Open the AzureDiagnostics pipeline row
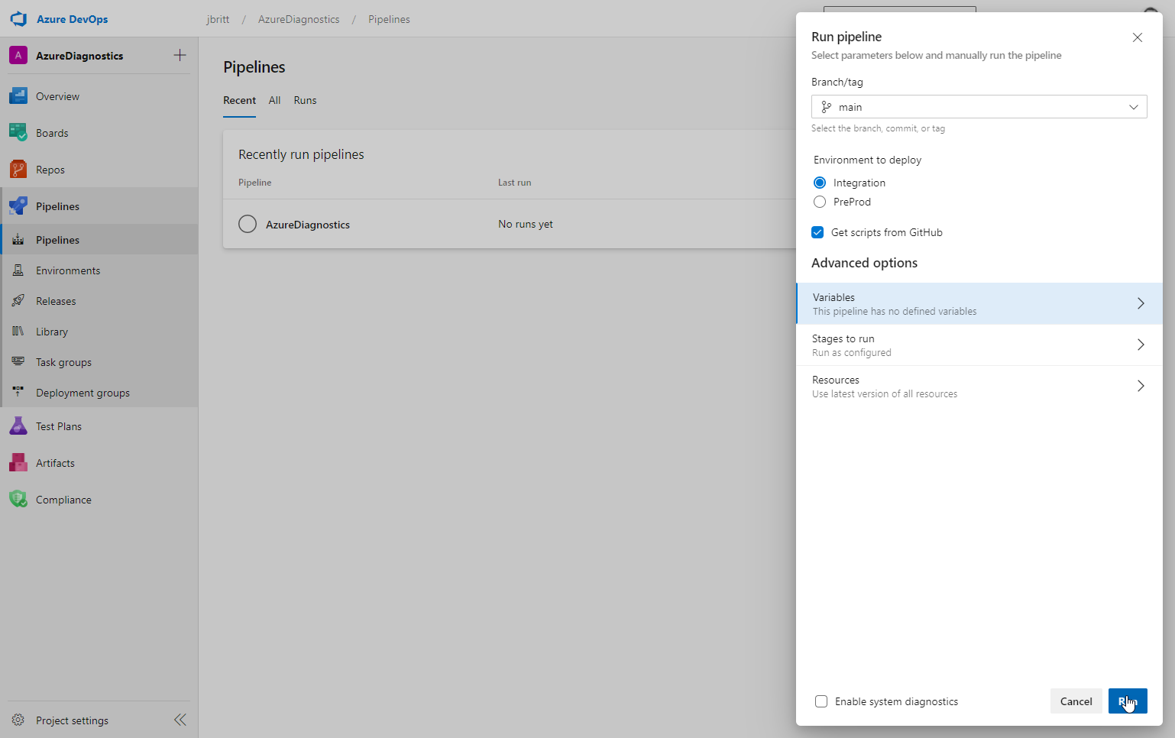1175x738 pixels. click(x=510, y=224)
